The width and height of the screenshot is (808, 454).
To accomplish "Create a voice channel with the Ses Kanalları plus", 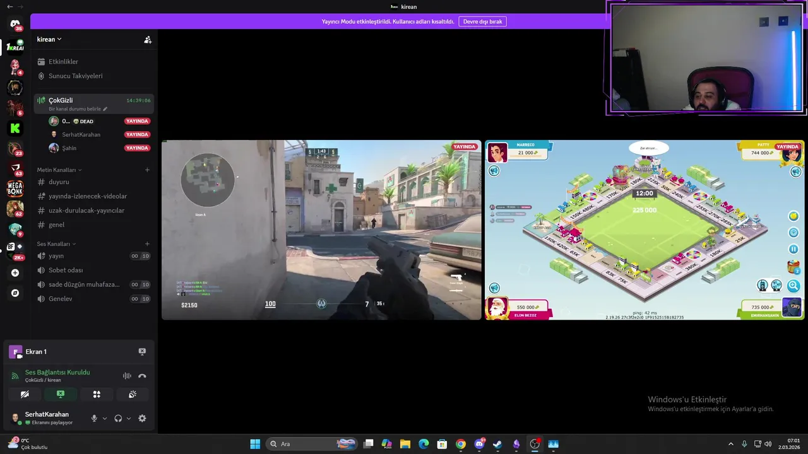I will point(147,244).
